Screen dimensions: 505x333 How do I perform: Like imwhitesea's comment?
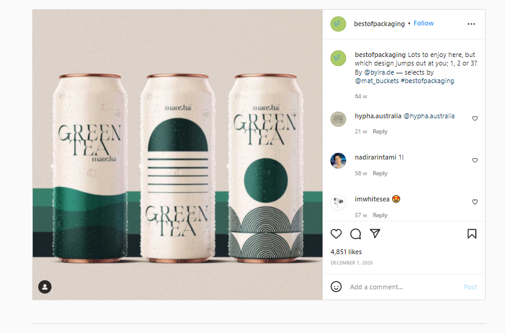point(475,202)
